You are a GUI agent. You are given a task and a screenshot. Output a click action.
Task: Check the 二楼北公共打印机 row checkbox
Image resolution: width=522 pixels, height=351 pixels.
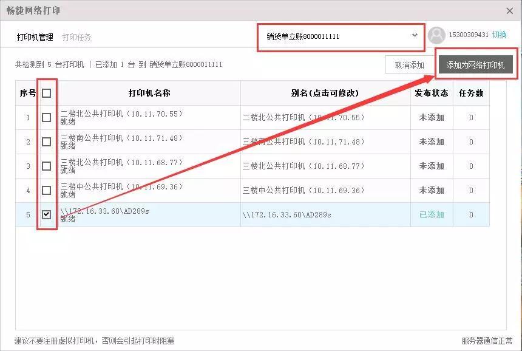coord(47,117)
